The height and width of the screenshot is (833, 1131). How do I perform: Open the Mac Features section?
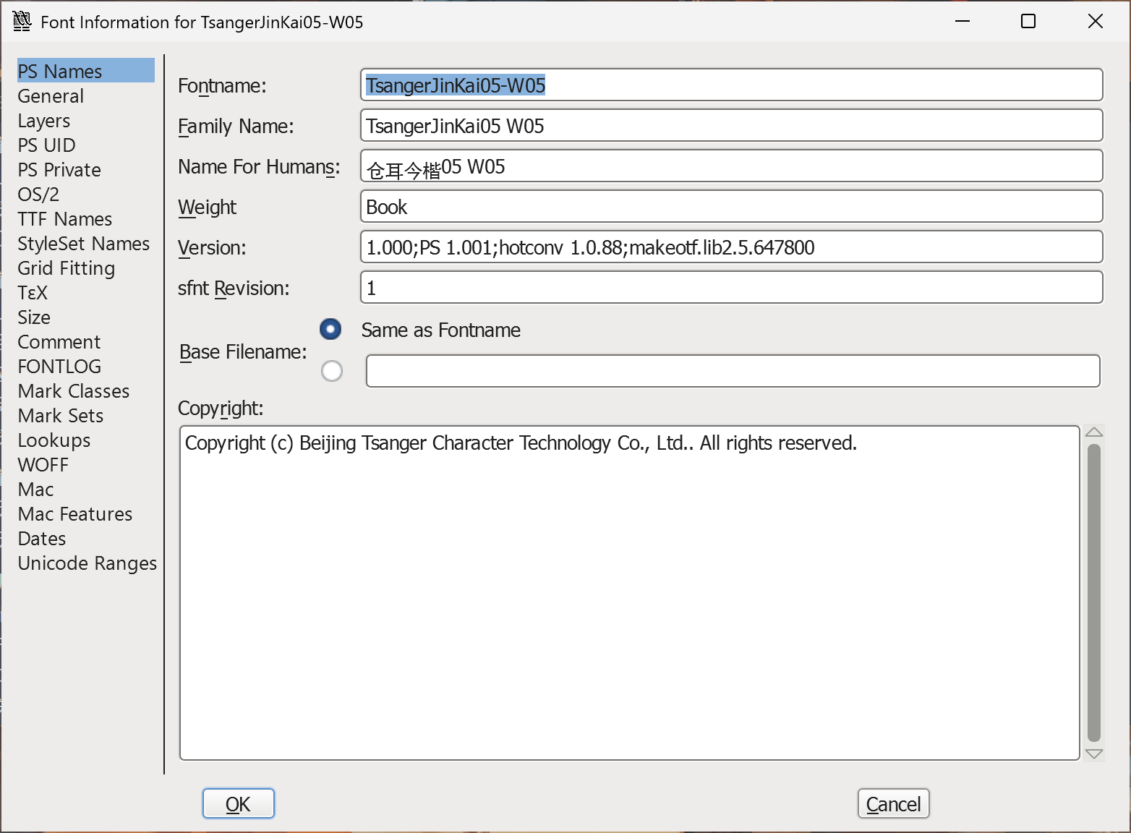75,514
